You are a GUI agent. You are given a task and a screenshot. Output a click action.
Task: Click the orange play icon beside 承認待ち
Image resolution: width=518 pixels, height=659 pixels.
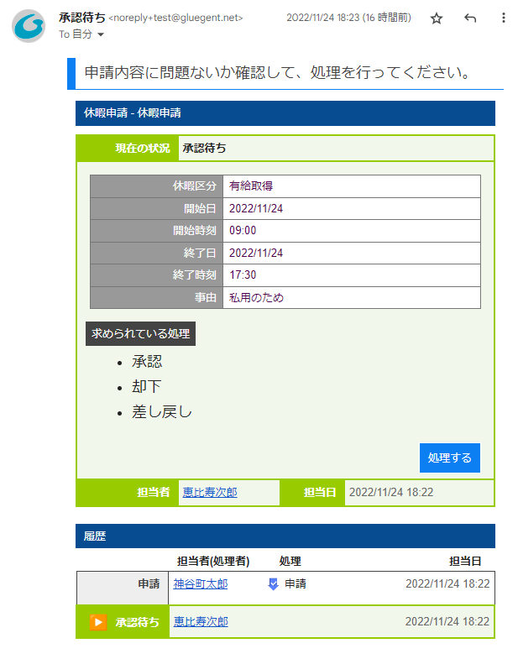(98, 622)
